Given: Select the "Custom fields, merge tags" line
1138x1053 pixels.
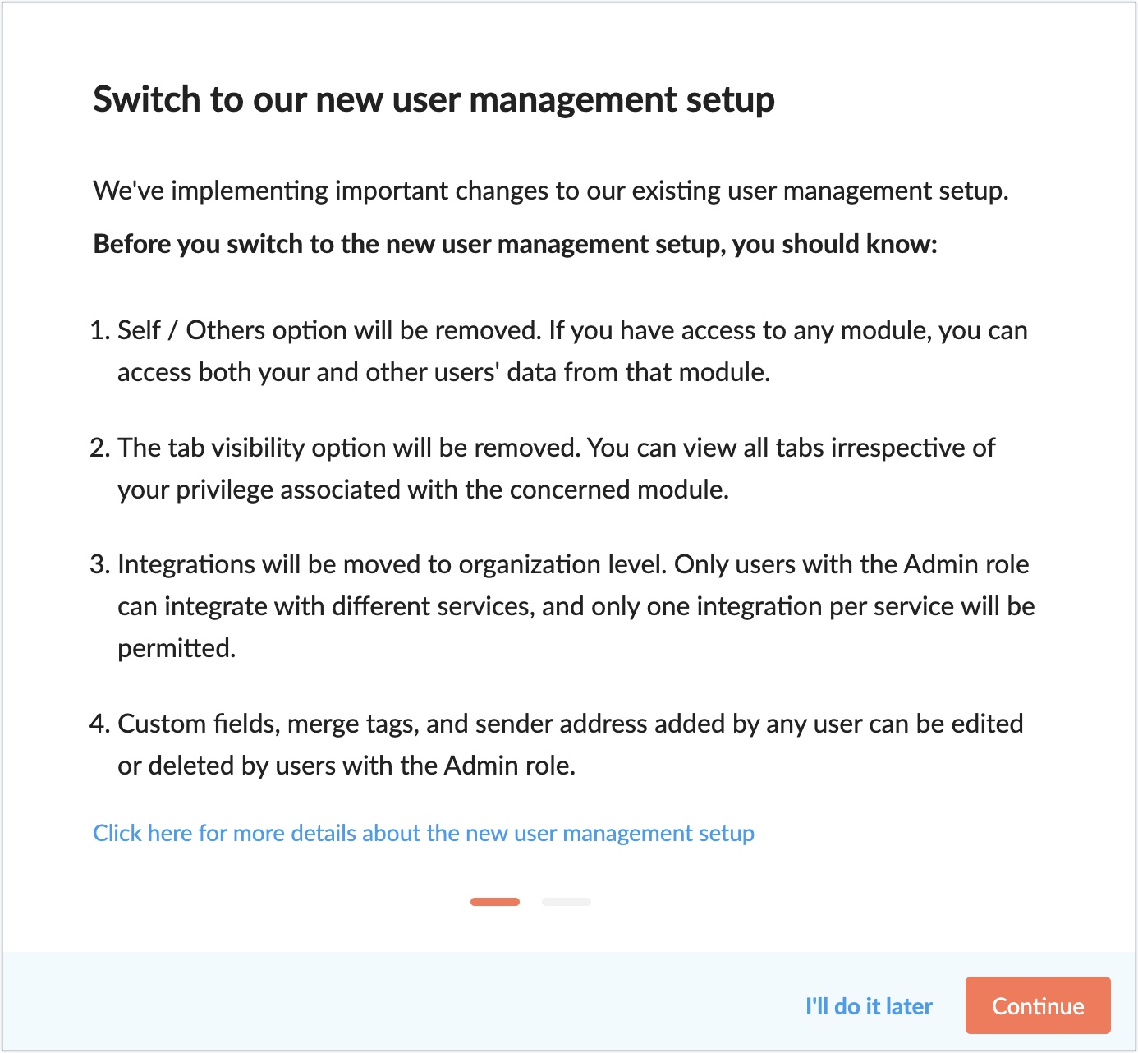Looking at the screenshot, I should tap(571, 724).
